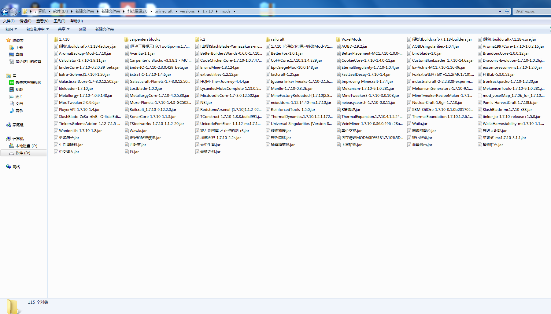Select file birdblade-1.0.jar

424,53
